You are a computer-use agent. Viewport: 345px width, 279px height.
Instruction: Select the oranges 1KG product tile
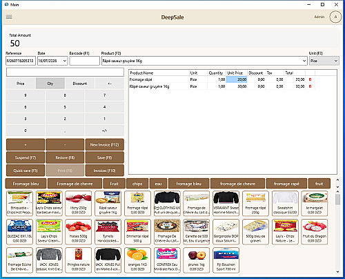(137, 260)
